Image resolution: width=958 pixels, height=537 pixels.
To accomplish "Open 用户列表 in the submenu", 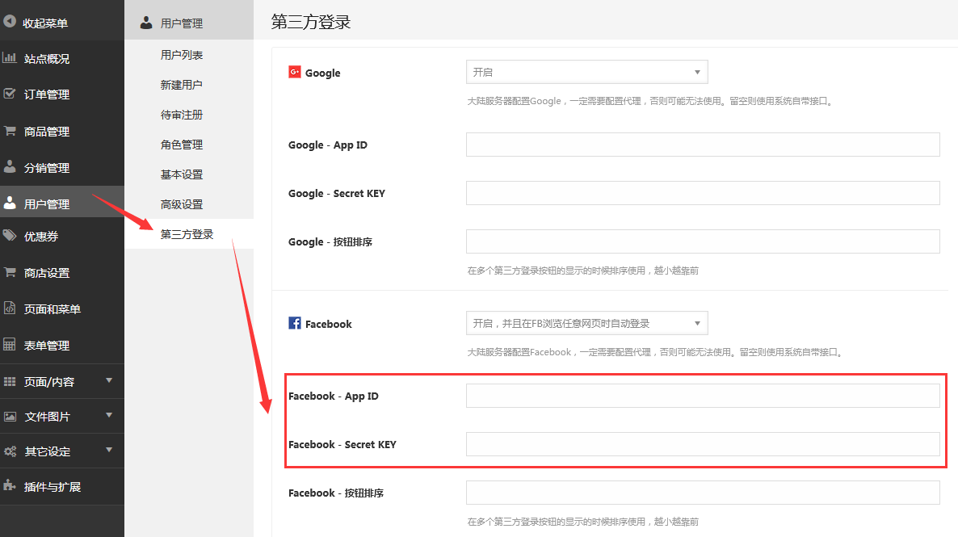I will tap(182, 55).
